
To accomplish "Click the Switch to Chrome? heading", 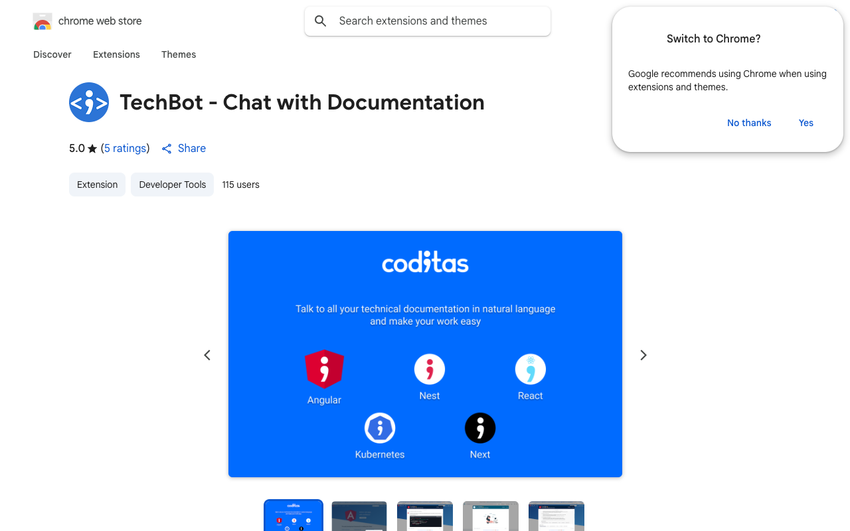I will tap(714, 38).
